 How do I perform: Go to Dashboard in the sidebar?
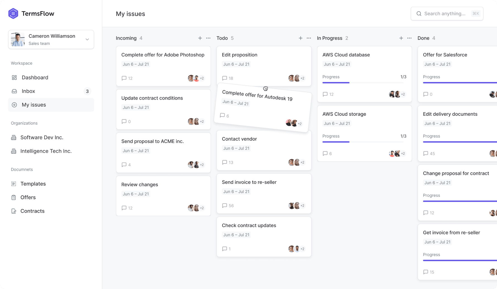(x=35, y=78)
